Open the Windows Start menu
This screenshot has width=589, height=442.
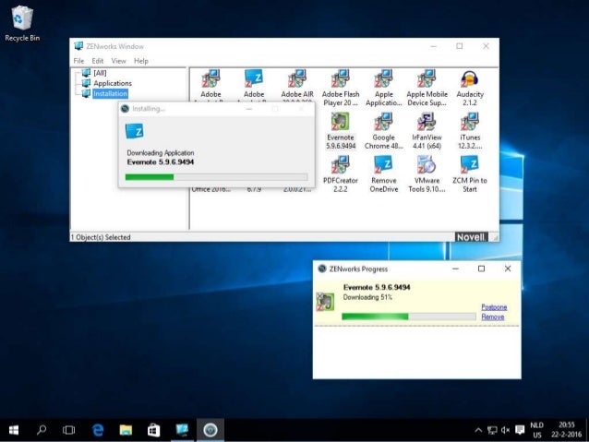coord(14,430)
